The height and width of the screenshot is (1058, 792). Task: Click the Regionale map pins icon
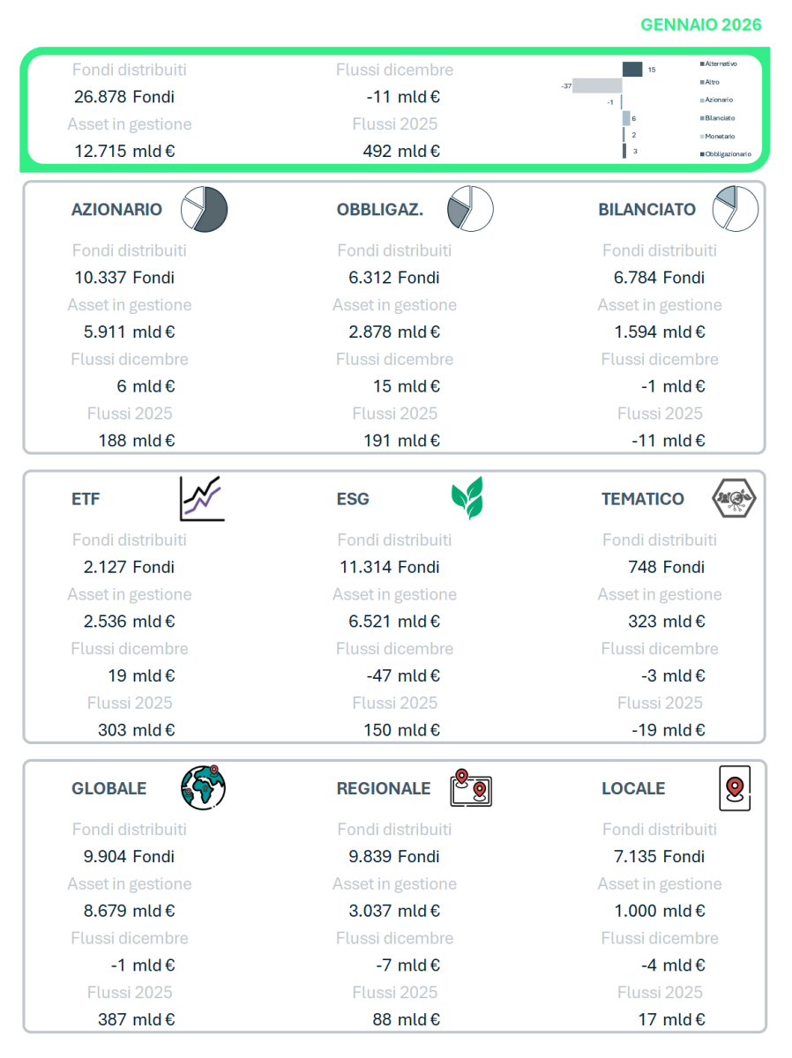pos(471,788)
